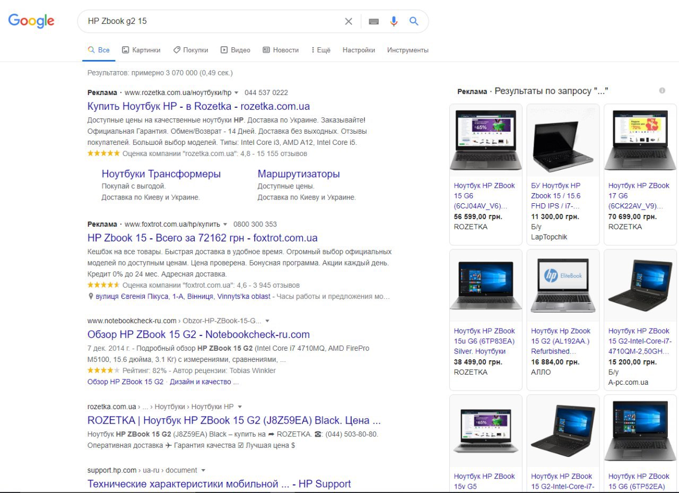Open HP Zbook 15 - Всего за 72162 грн link

[202, 238]
